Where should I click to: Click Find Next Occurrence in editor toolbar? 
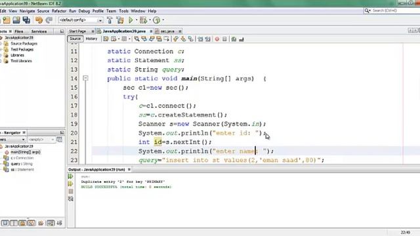[152, 39]
